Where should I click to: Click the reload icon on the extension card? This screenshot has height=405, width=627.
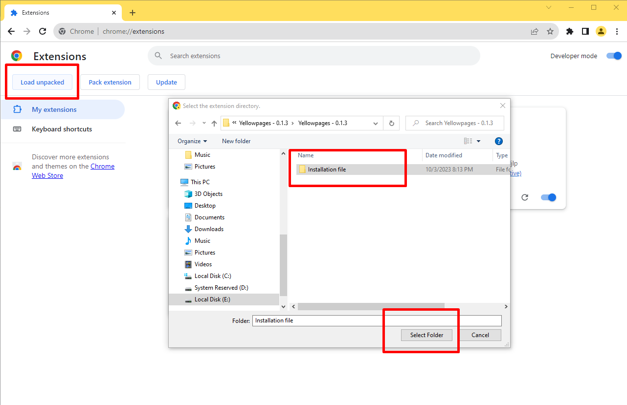[525, 197]
